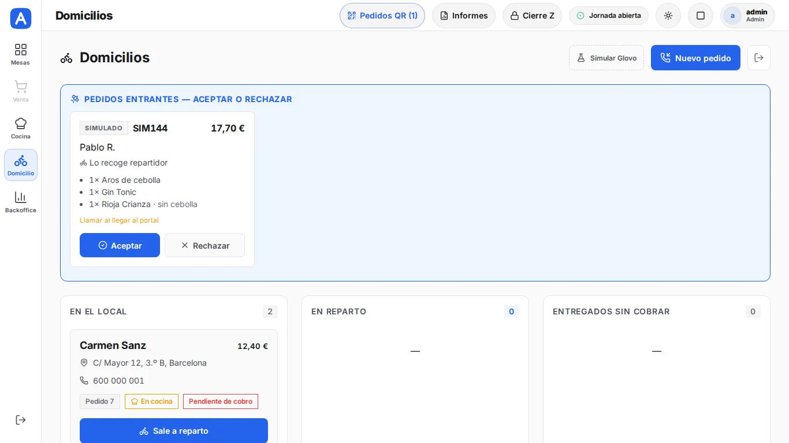
Task: Click the app logo in the sidebar
Action: click(x=21, y=18)
